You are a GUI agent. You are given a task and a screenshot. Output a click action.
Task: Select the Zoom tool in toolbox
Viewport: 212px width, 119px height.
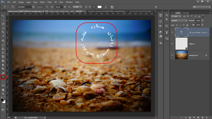[x=3, y=94]
